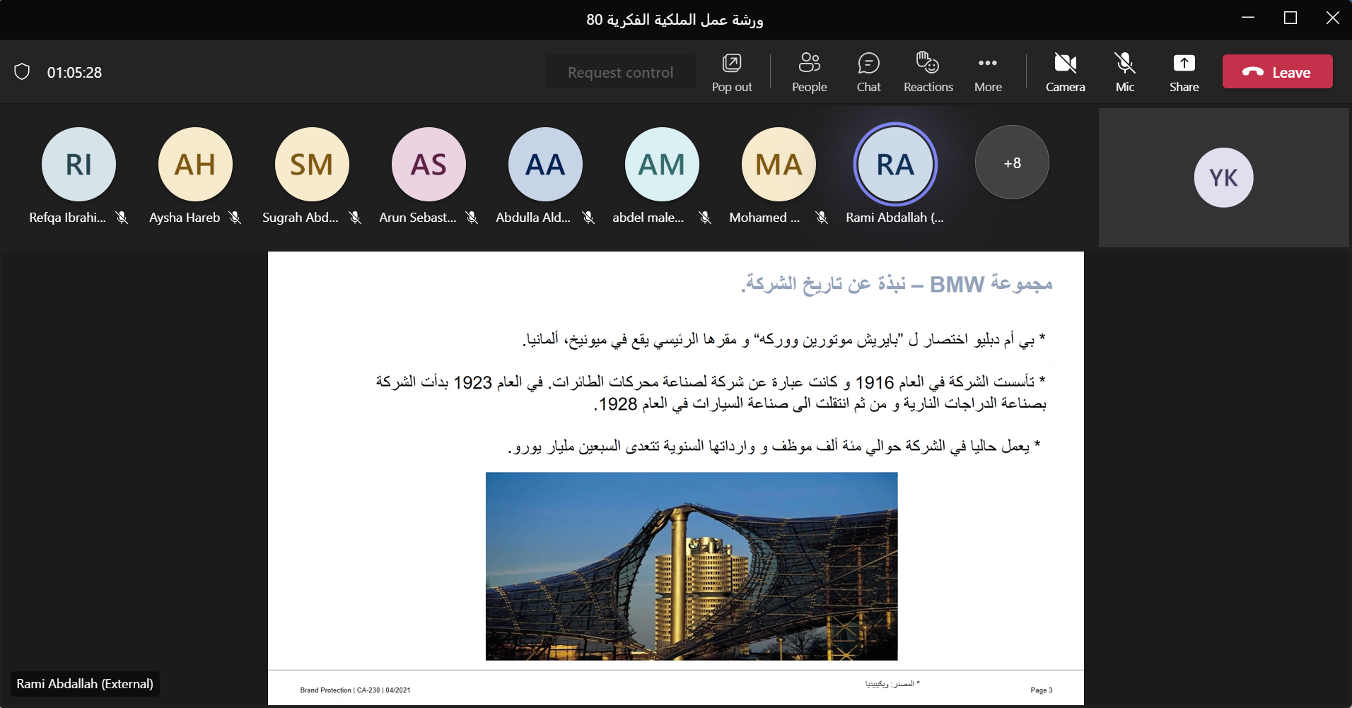
Task: Click Refqa Ibrahim's muted mic icon
Action: (122, 218)
